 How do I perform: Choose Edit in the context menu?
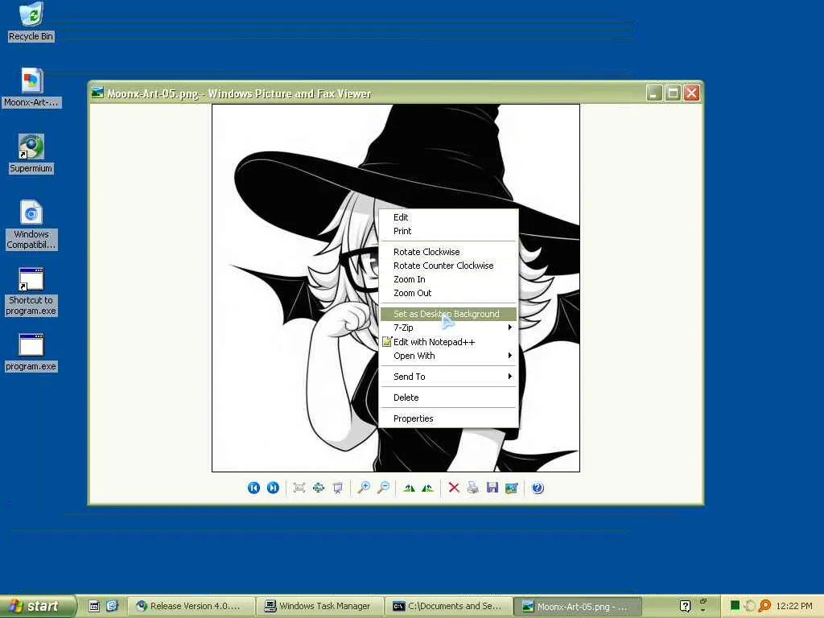(448, 217)
